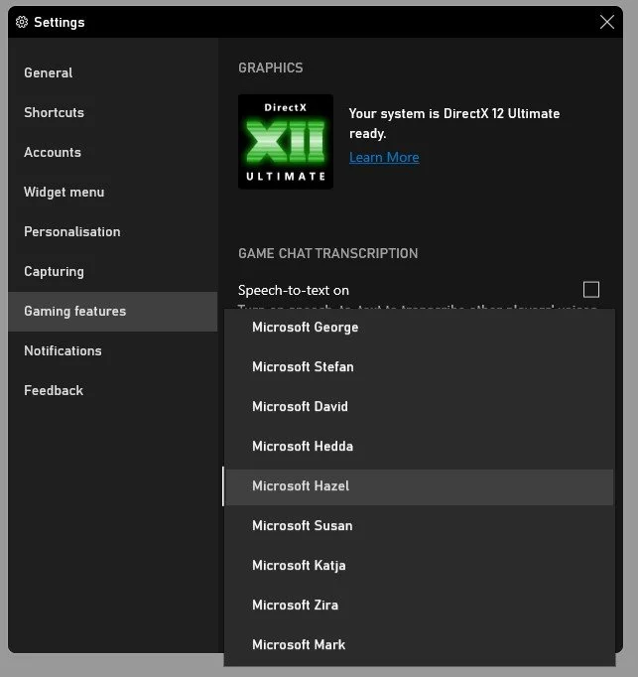This screenshot has height=677, width=638.
Task: Select the highlighted Microsoft Hazel voice
Action: point(419,486)
